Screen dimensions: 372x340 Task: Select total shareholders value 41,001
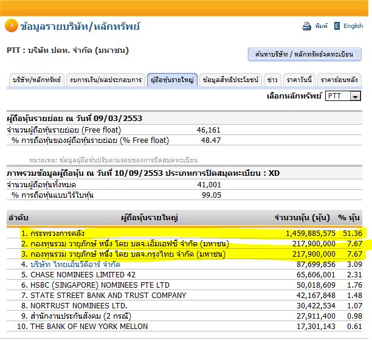click(x=209, y=184)
